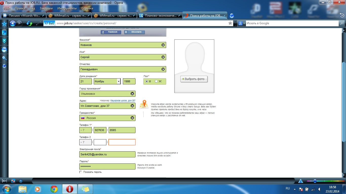Show hidden system tray icons arrow
The width and height of the screenshot is (346, 194).
(295, 189)
